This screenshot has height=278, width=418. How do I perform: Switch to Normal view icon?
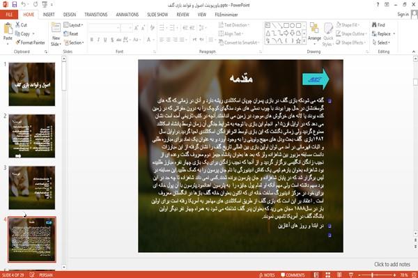(x=316, y=275)
